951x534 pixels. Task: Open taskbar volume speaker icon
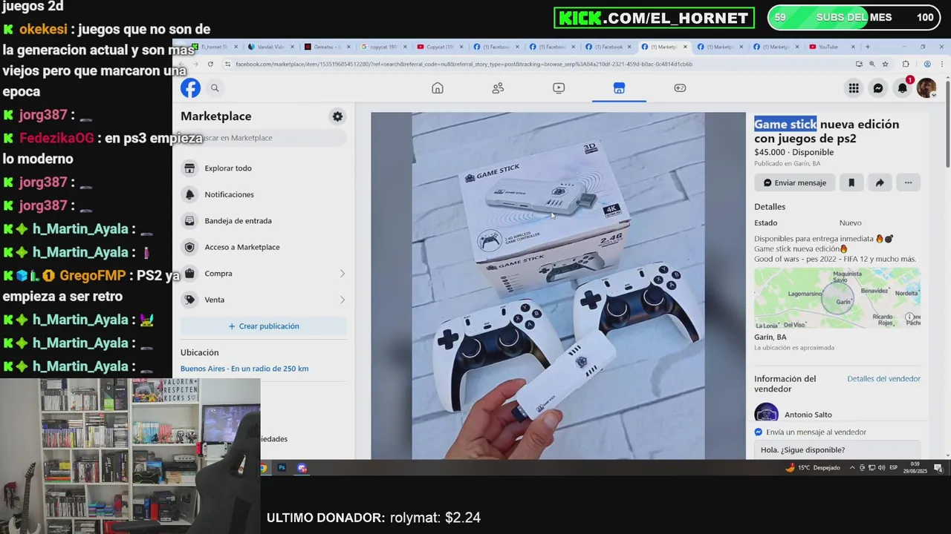[881, 468]
